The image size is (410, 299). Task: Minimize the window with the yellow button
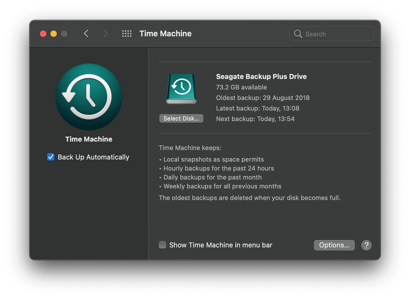pyautogui.click(x=54, y=34)
